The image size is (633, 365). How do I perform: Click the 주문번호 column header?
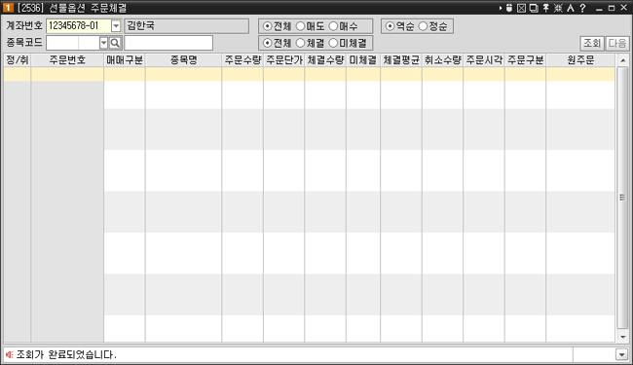point(67,60)
